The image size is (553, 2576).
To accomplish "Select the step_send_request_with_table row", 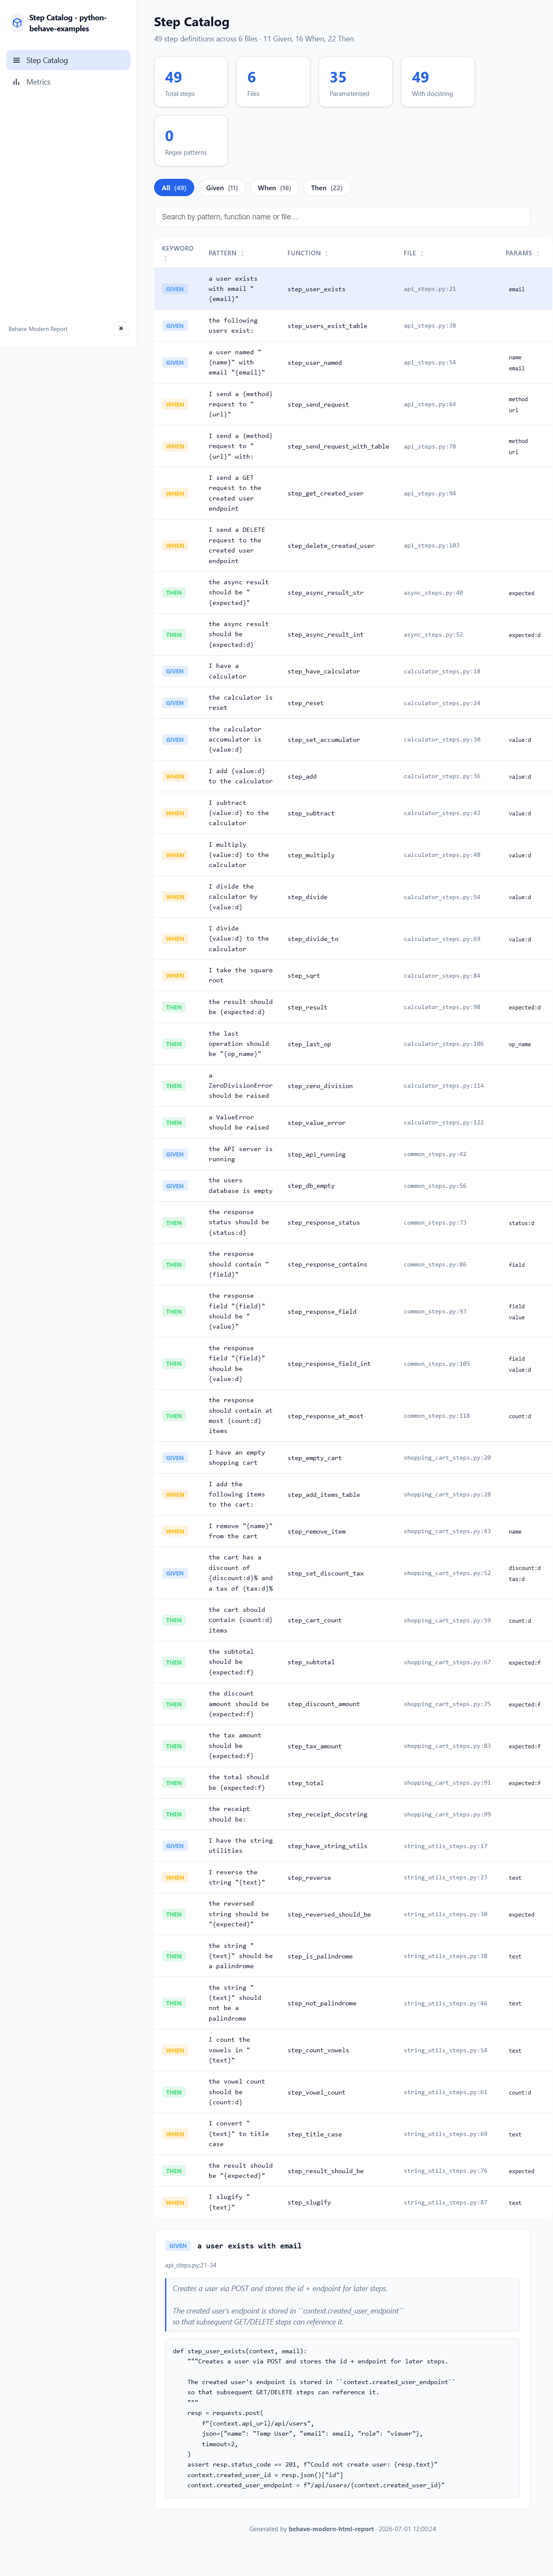I will point(352,447).
